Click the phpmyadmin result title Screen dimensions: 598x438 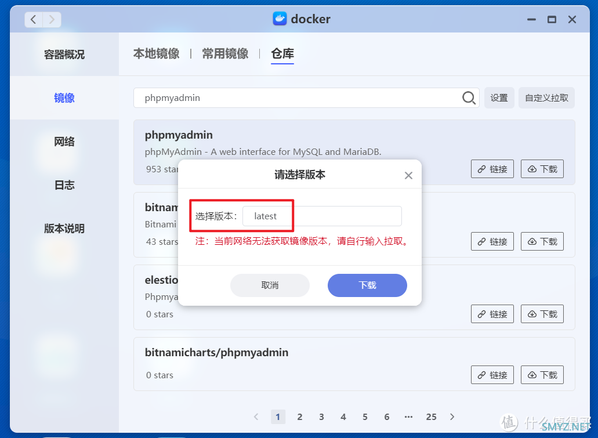(x=179, y=135)
